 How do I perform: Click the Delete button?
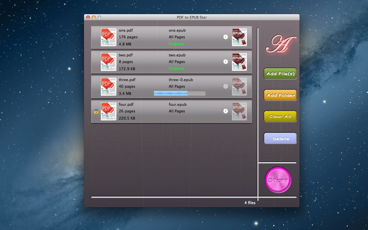click(x=280, y=138)
